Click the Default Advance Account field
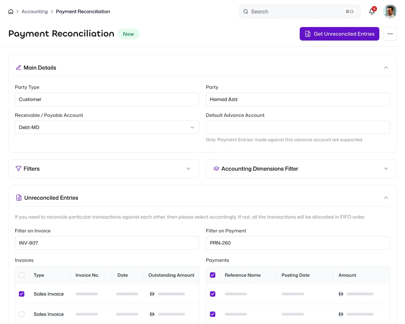Image resolution: width=405 pixels, height=324 pixels. point(298,127)
